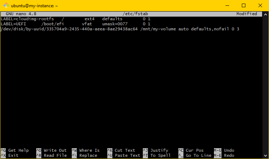Image resolution: width=269 pixels, height=159 pixels.
Task: Click the ^K Cut Text shortcut
Action: tap(121, 150)
